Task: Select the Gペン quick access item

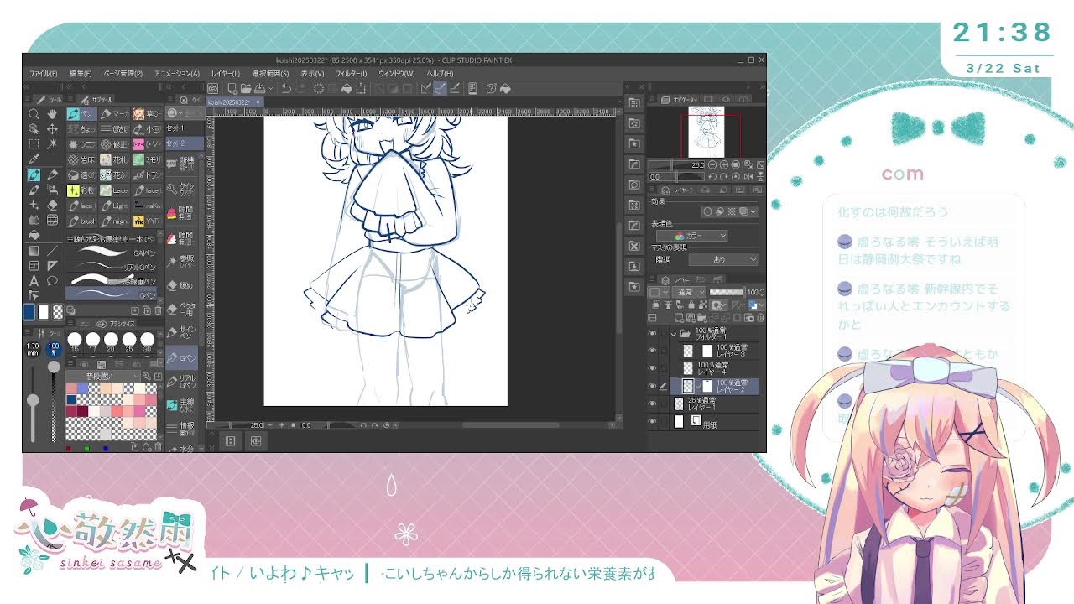Action: tap(182, 358)
